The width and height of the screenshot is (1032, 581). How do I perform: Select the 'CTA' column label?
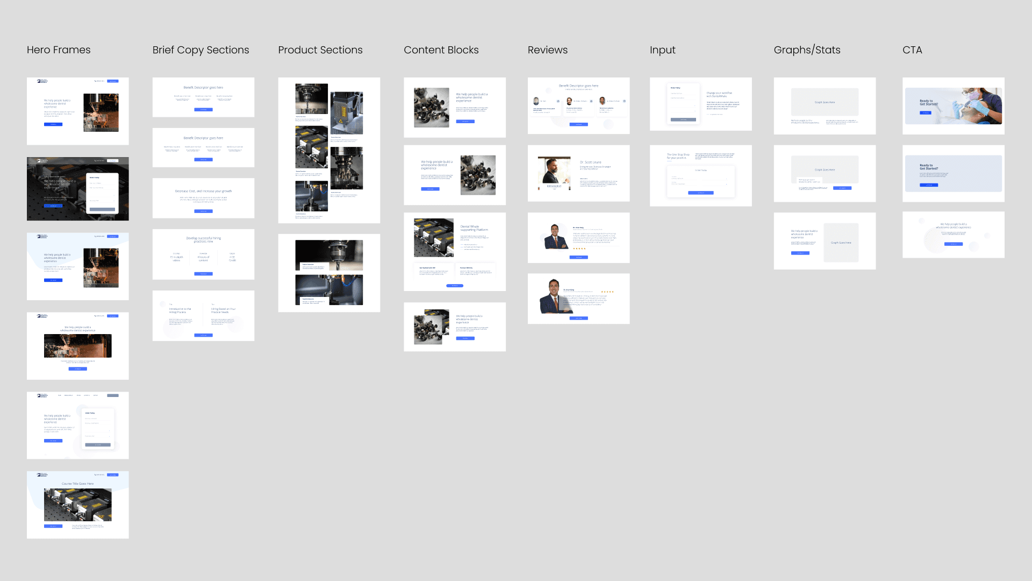(912, 50)
